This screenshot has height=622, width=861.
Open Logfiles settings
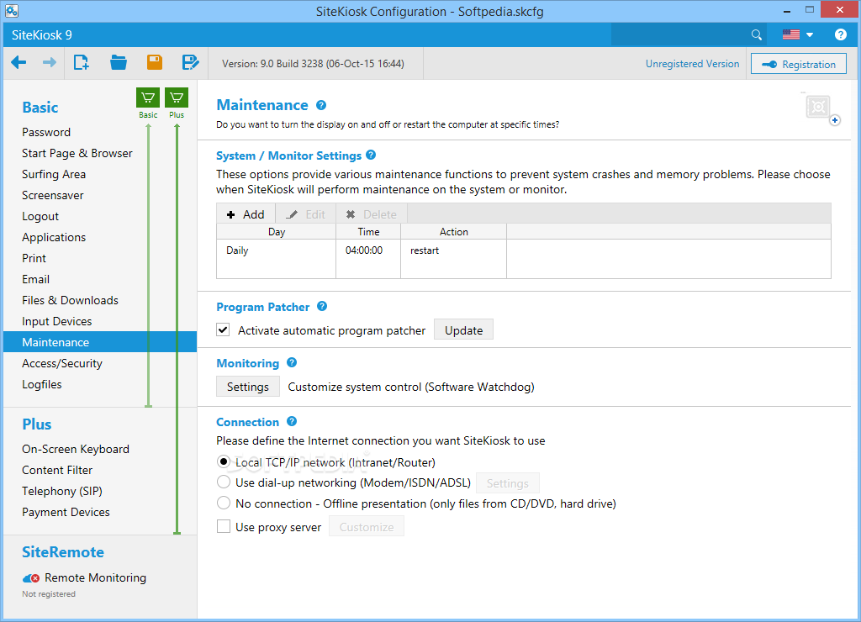(x=42, y=384)
